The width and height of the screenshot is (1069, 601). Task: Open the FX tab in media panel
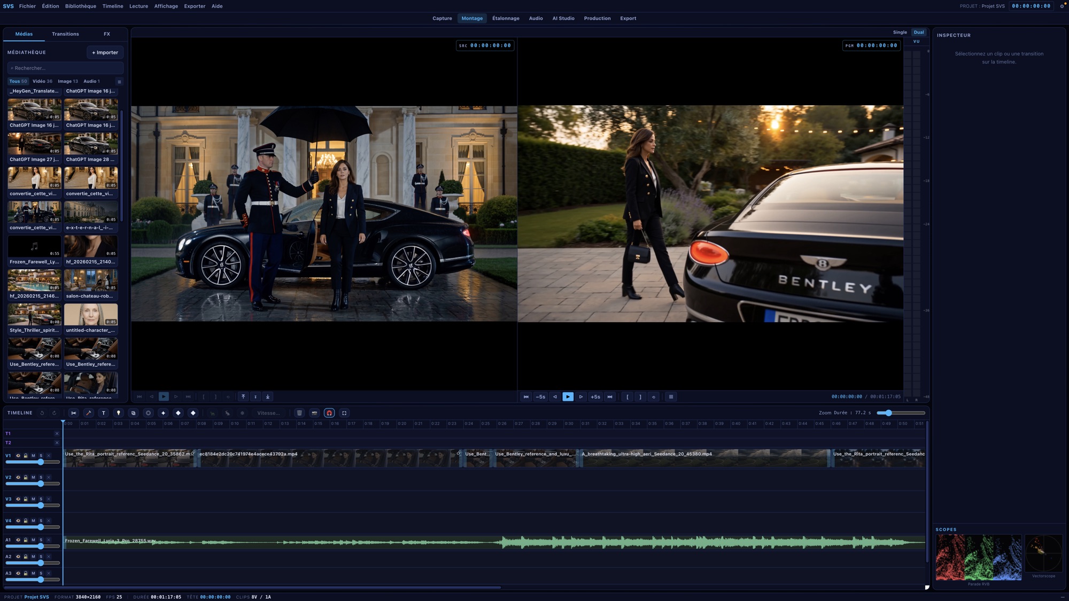click(x=107, y=34)
